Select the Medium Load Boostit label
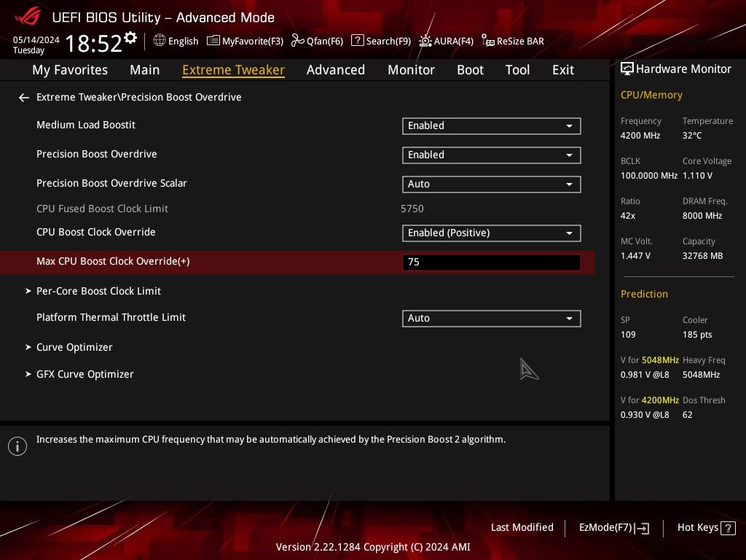Viewport: 746px width, 560px height. coord(86,125)
